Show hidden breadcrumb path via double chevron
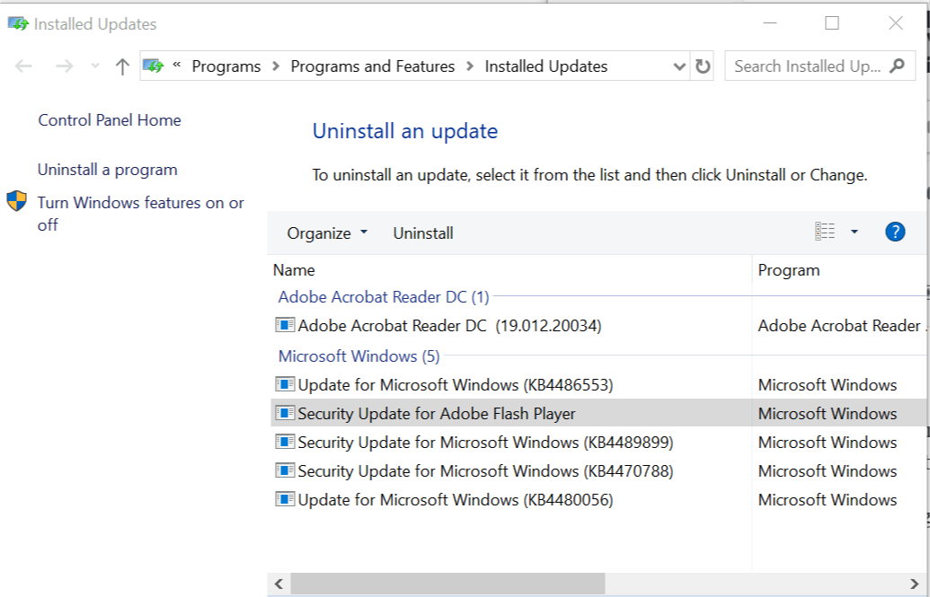This screenshot has height=597, width=930. [177, 65]
